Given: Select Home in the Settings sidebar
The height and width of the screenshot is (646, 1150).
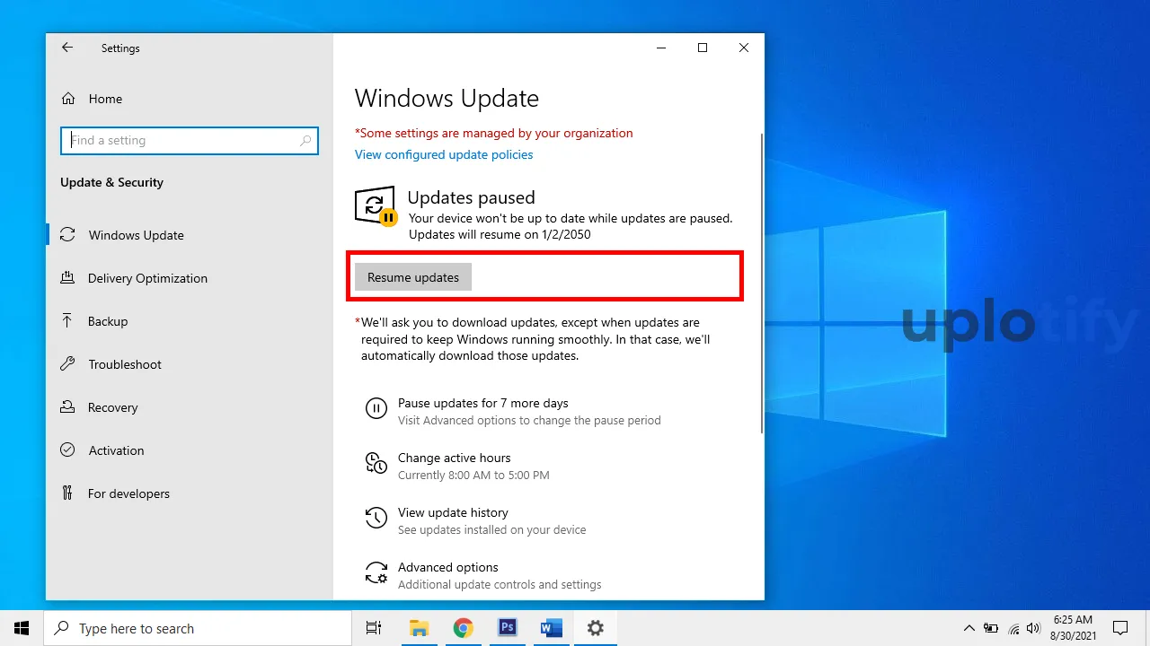Looking at the screenshot, I should (105, 99).
